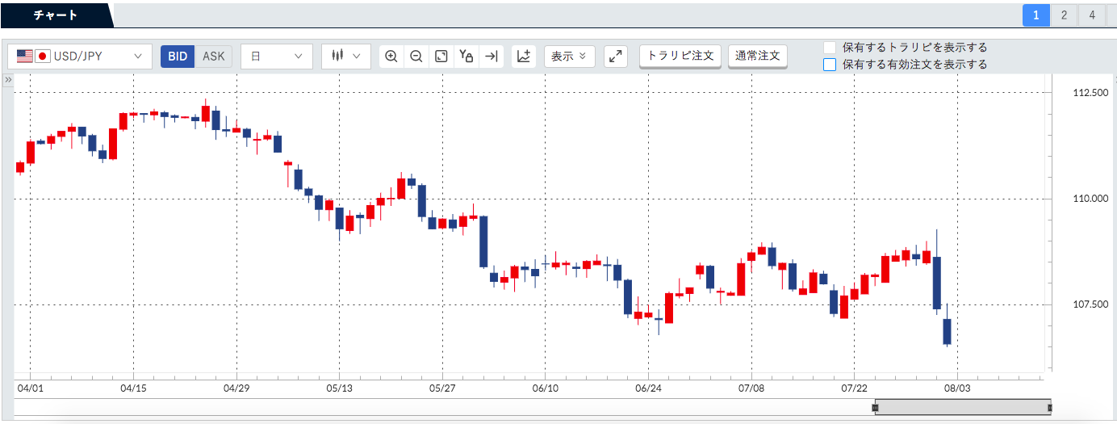Click the 110.000 price axis label
This screenshot has width=1117, height=424.
(1090, 199)
